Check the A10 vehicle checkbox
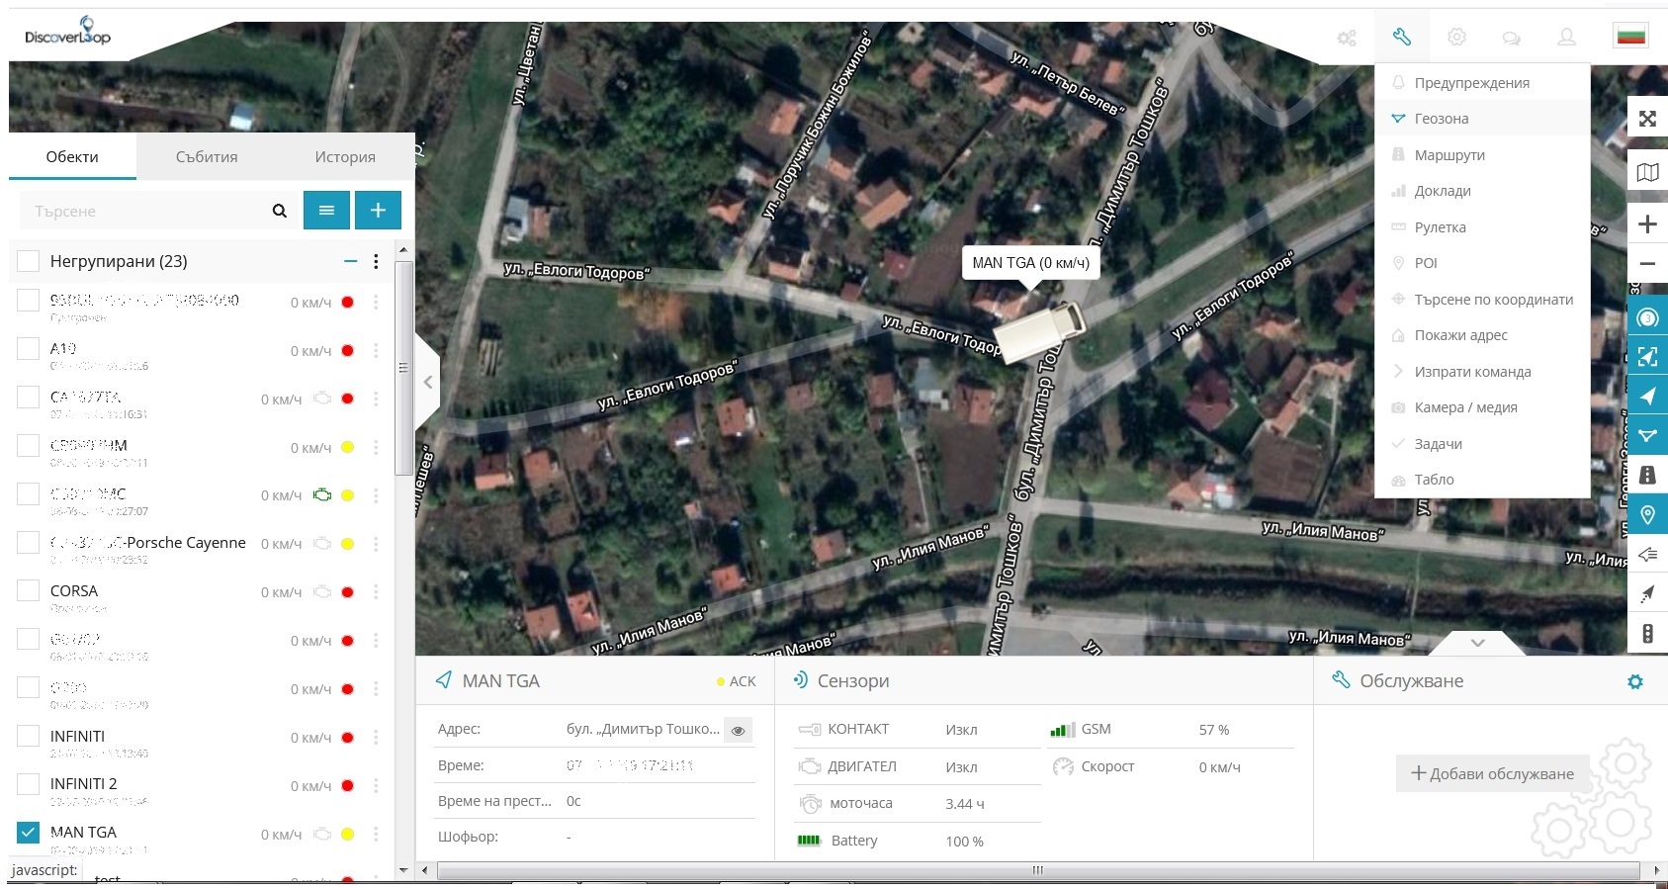The height and width of the screenshot is (889, 1668). (29, 349)
